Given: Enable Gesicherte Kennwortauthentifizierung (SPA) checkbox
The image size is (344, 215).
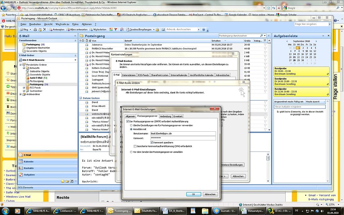Looking at the screenshot, I should coord(135,146).
